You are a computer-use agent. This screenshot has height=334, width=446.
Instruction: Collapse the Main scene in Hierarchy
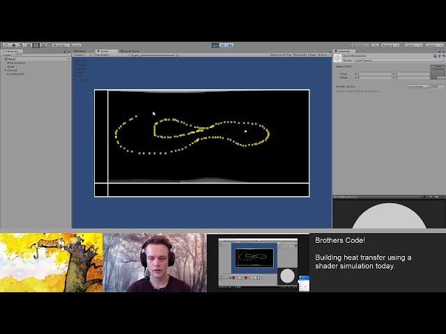pyautogui.click(x=2, y=59)
